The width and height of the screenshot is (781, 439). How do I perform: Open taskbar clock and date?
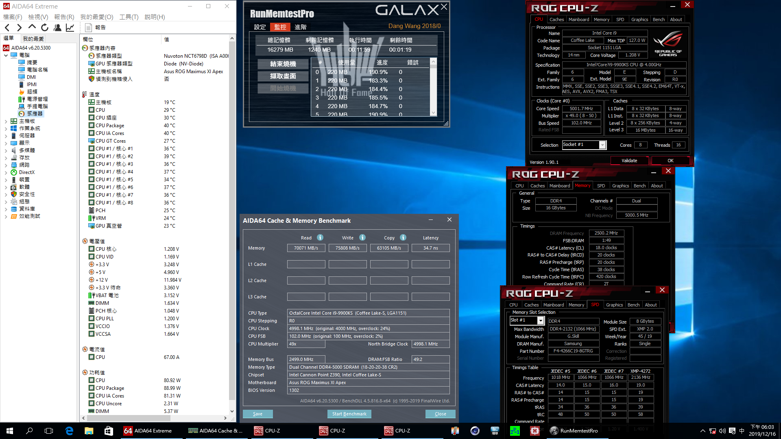[x=762, y=431]
